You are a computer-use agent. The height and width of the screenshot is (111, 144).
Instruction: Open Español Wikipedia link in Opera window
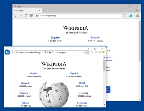coord(96,38)
